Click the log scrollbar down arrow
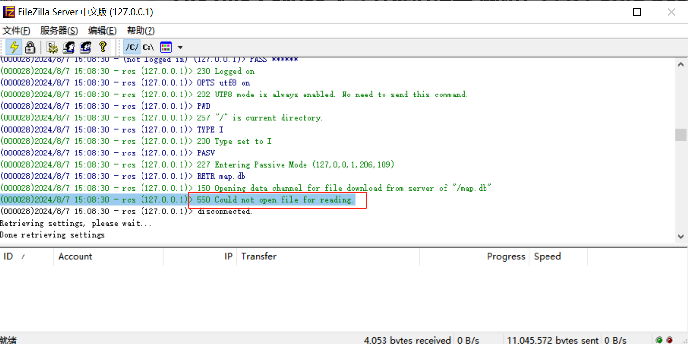This screenshot has width=688, height=344. pos(681,236)
